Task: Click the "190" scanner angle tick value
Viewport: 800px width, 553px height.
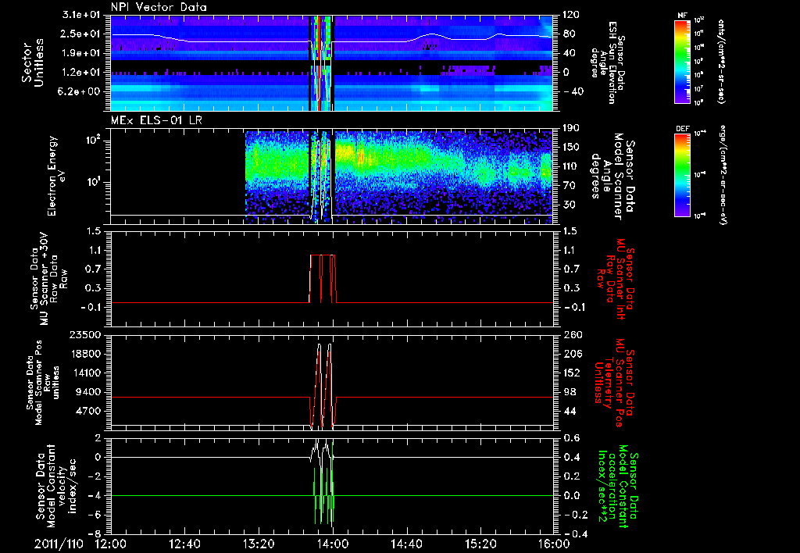Action: tap(571, 128)
